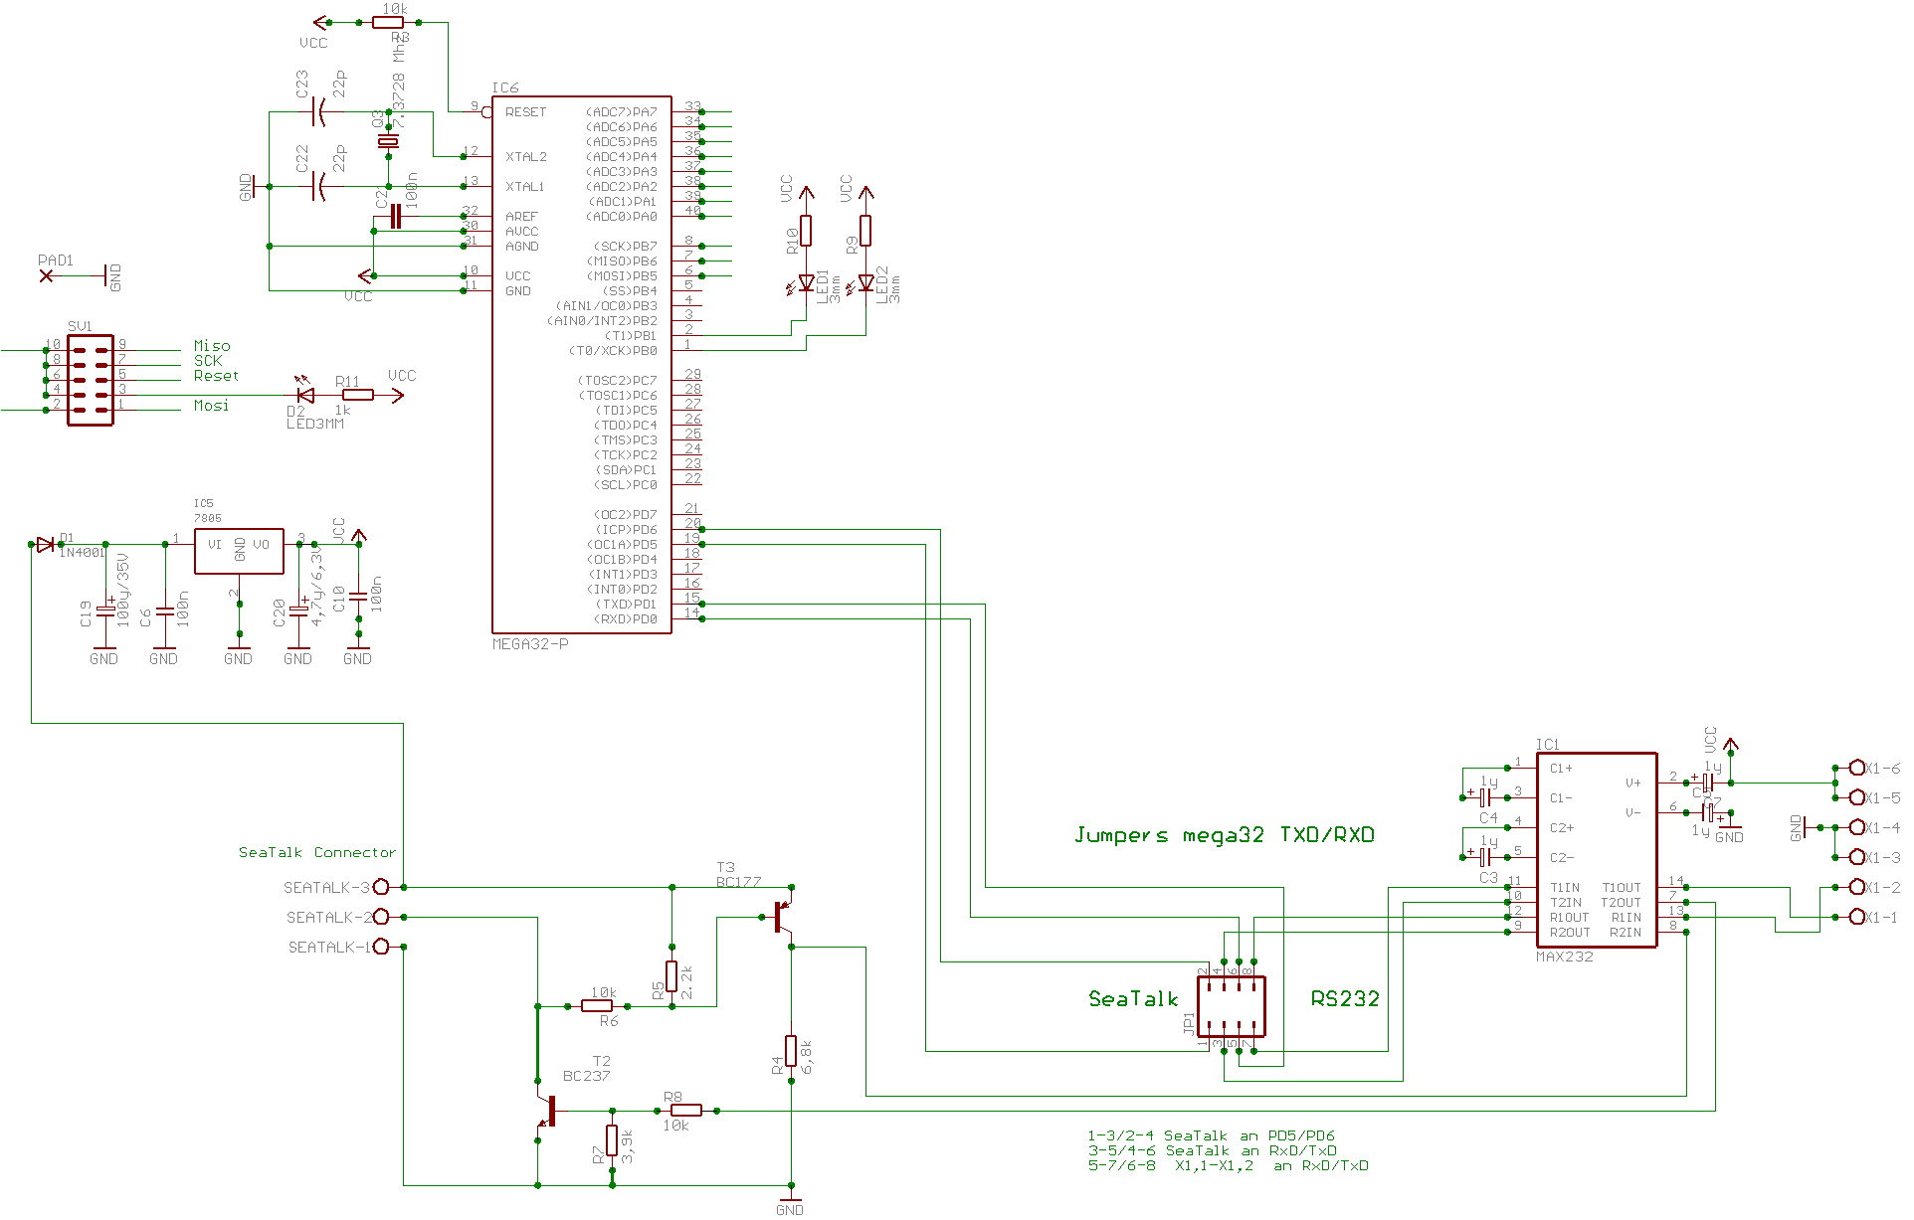The height and width of the screenshot is (1220, 1914).
Task: Click the 'Jumpers mega32 TXD/RXD' text
Action: click(1224, 835)
